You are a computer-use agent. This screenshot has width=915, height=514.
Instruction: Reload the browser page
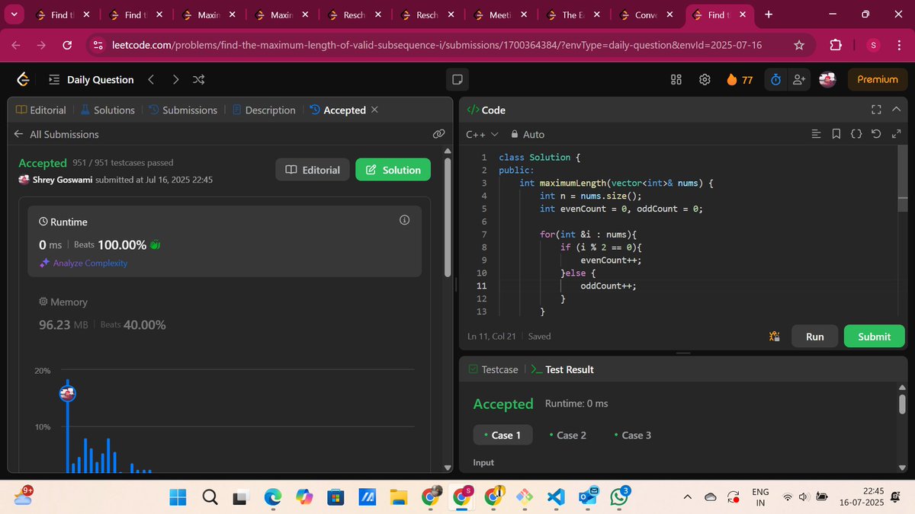67,46
